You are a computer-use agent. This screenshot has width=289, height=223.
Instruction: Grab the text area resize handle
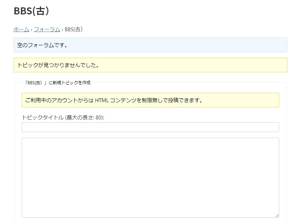(x=277, y=216)
